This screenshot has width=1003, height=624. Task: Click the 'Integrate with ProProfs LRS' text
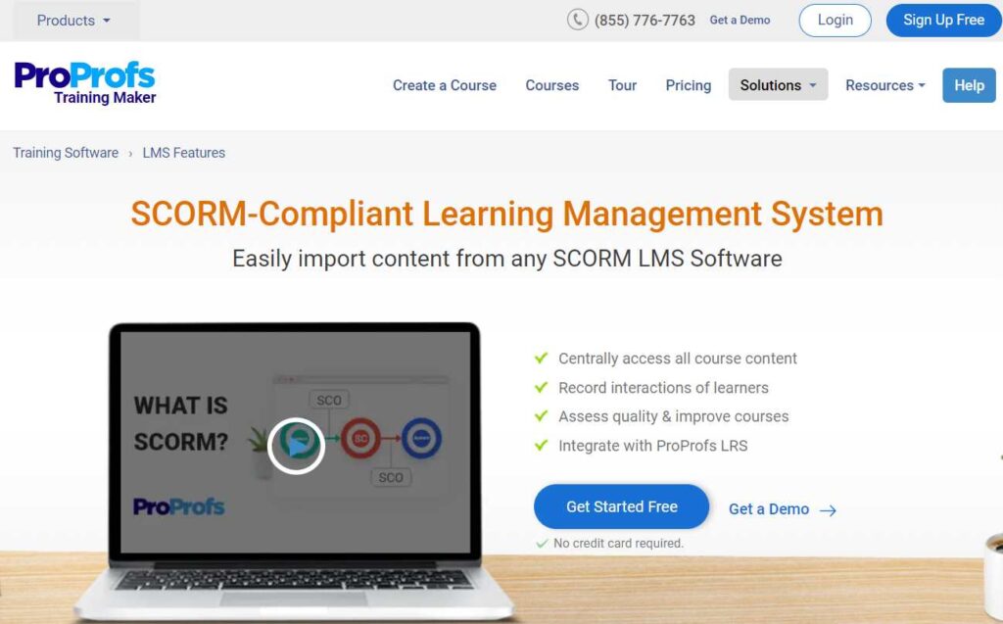(653, 446)
